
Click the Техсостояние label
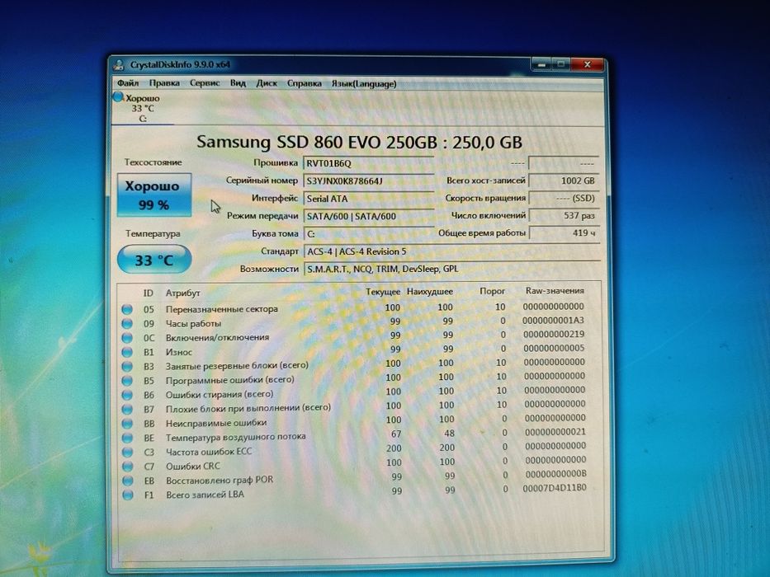tap(153, 162)
